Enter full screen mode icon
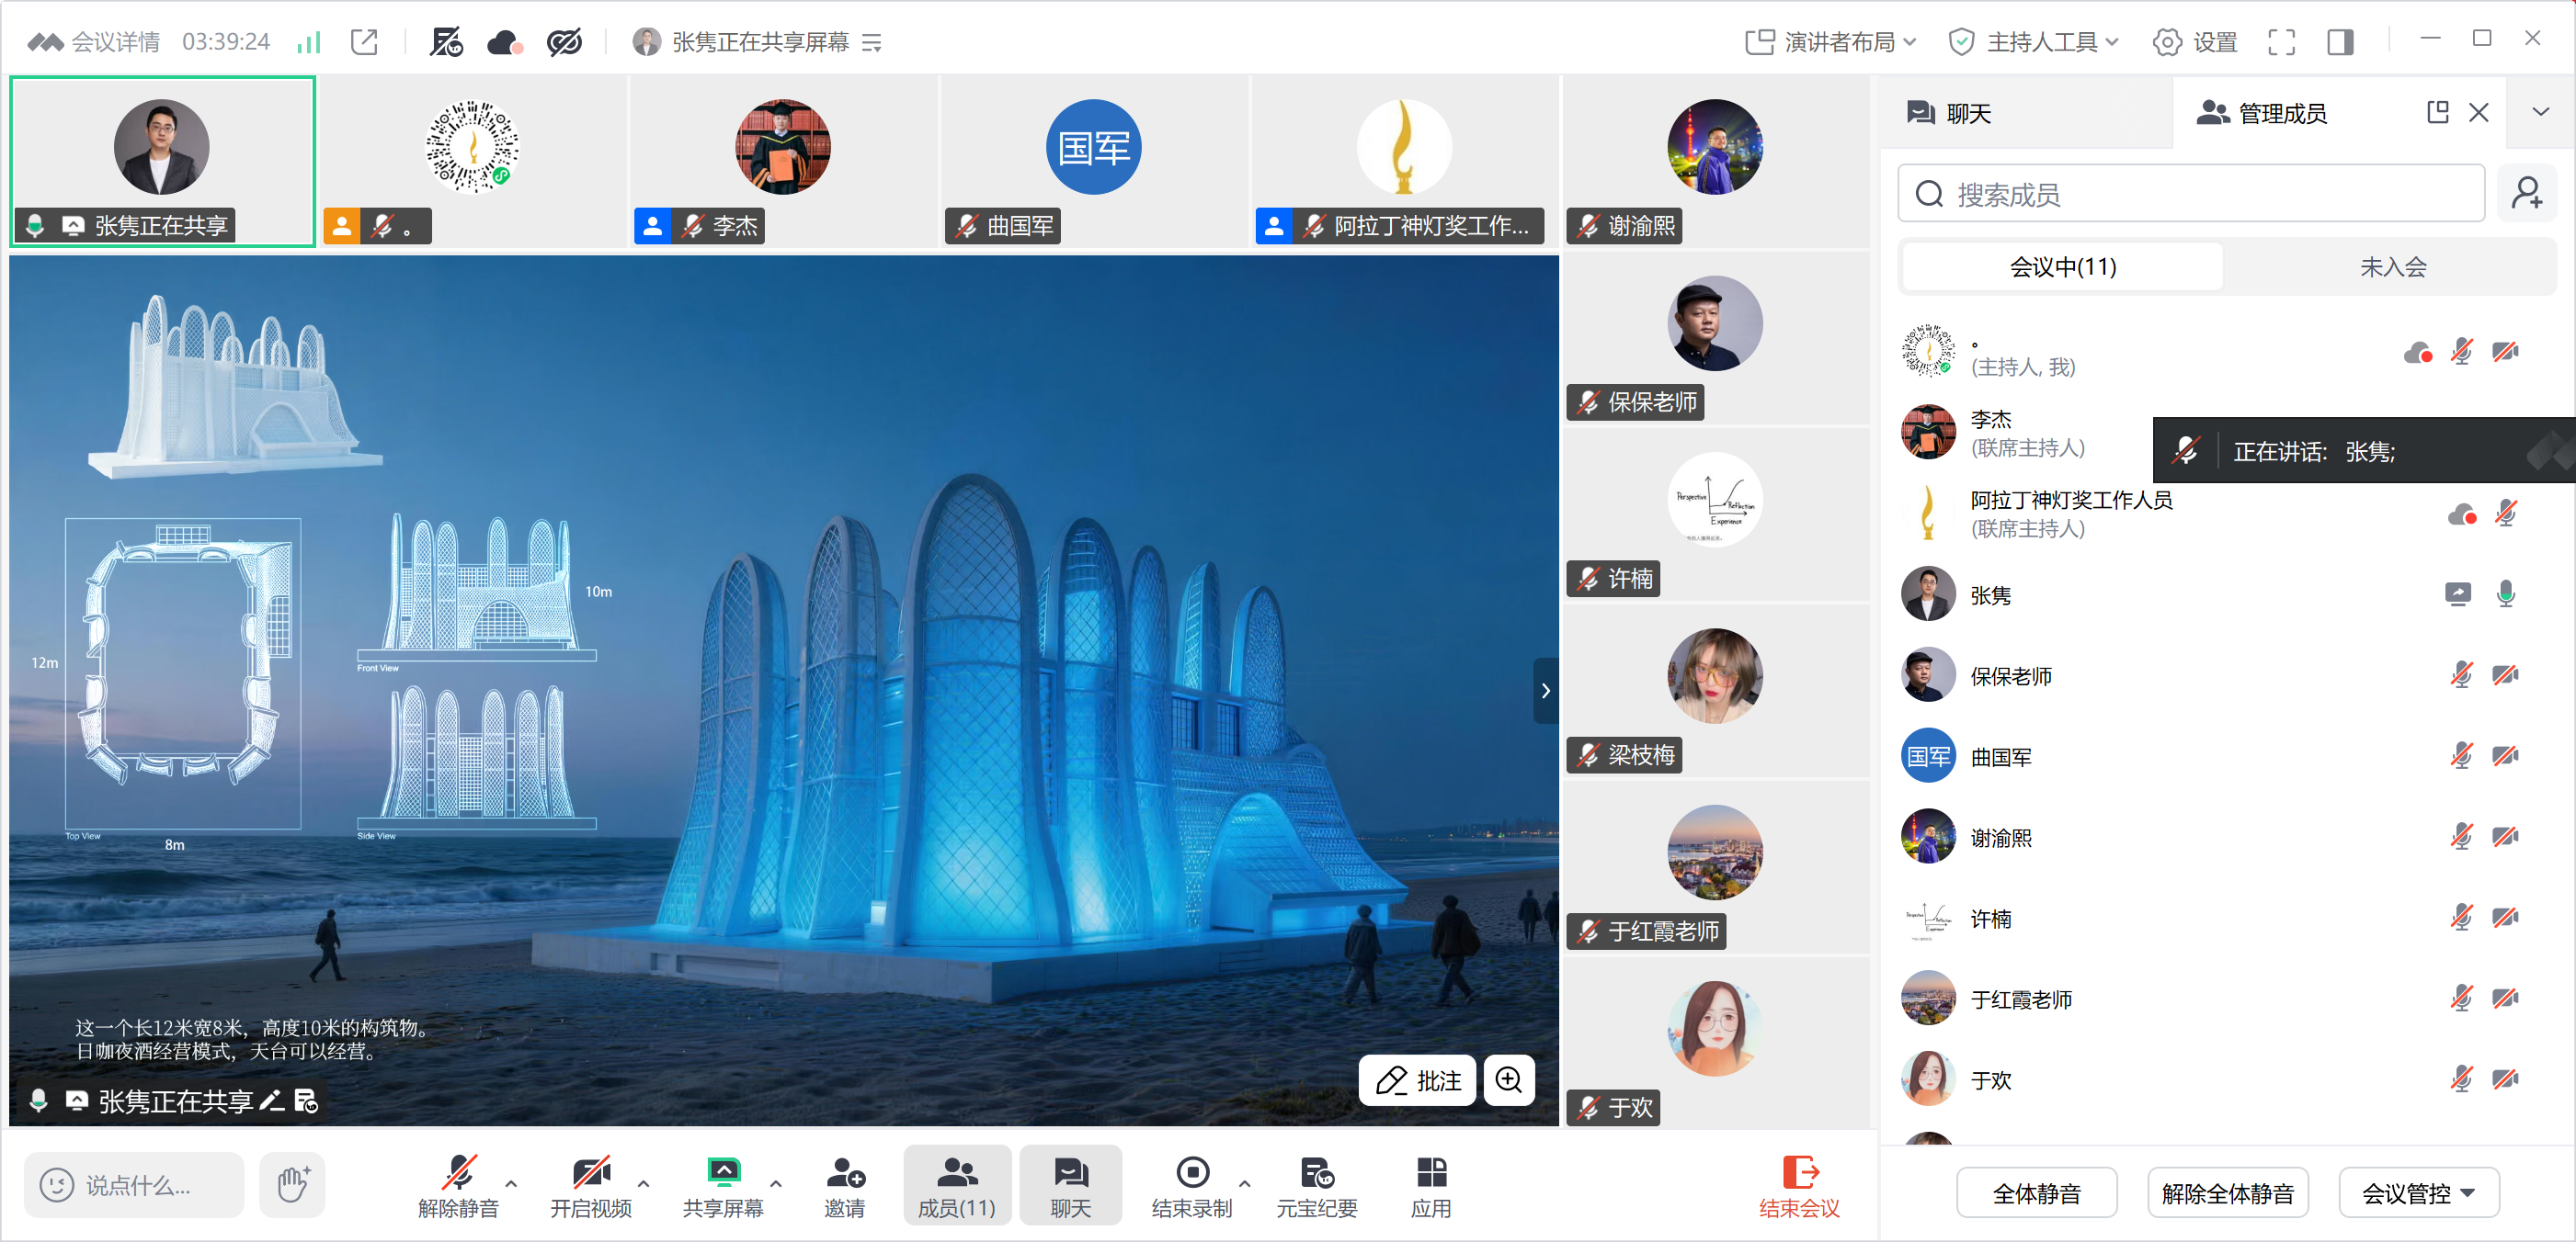This screenshot has width=2576, height=1242. [x=2281, y=42]
